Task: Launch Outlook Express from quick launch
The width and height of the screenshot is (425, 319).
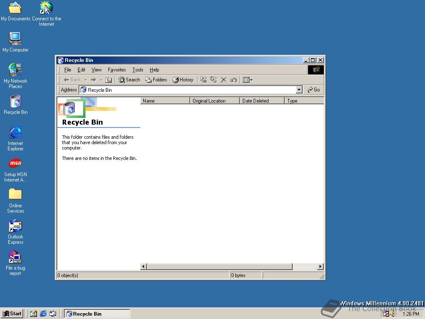Action: [53, 314]
